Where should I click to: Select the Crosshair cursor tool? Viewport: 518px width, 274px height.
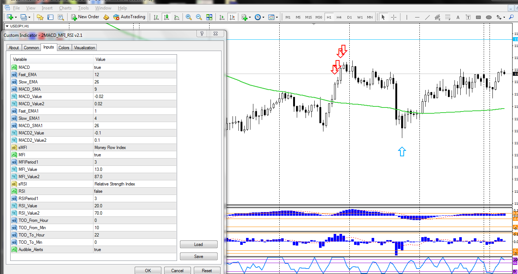pos(394,17)
